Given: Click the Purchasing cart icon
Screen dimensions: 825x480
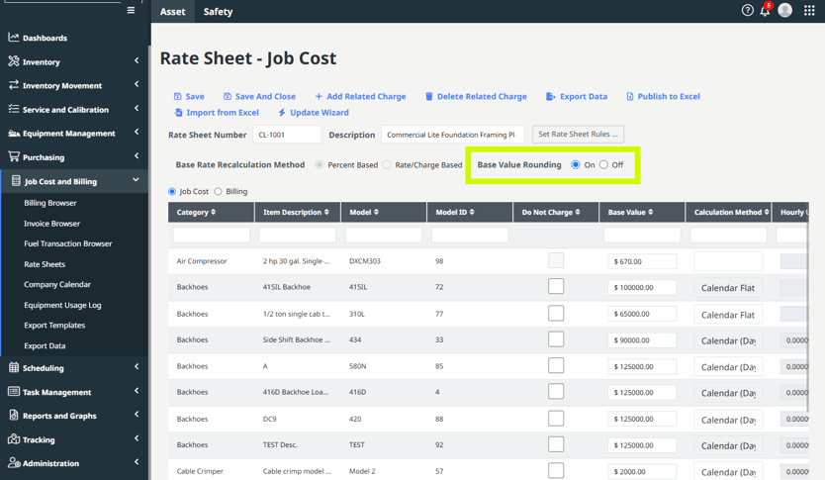Looking at the screenshot, I should (x=14, y=156).
